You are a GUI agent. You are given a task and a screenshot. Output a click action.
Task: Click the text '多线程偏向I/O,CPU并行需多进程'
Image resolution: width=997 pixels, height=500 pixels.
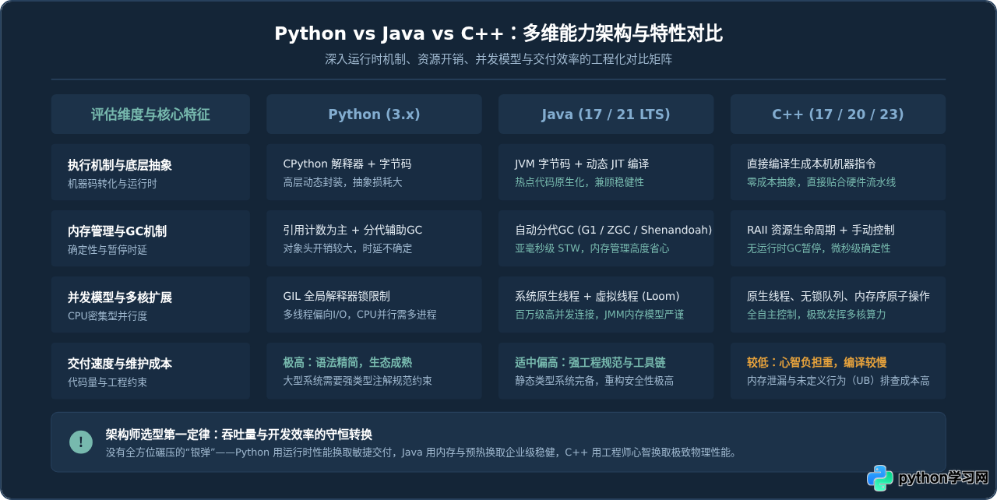[360, 315]
